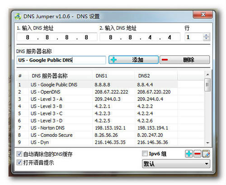
Task: Click the red minus icon beside Ipv6 组
Action: [198, 154]
